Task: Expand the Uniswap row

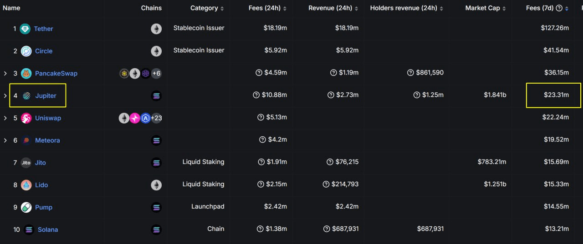Action: pyautogui.click(x=5, y=118)
